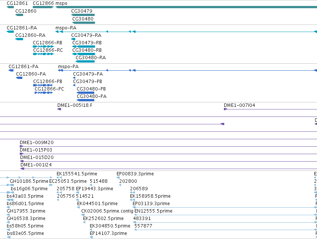
Task: Select the EK252602.5prime EST label
Action: [x=103, y=219]
